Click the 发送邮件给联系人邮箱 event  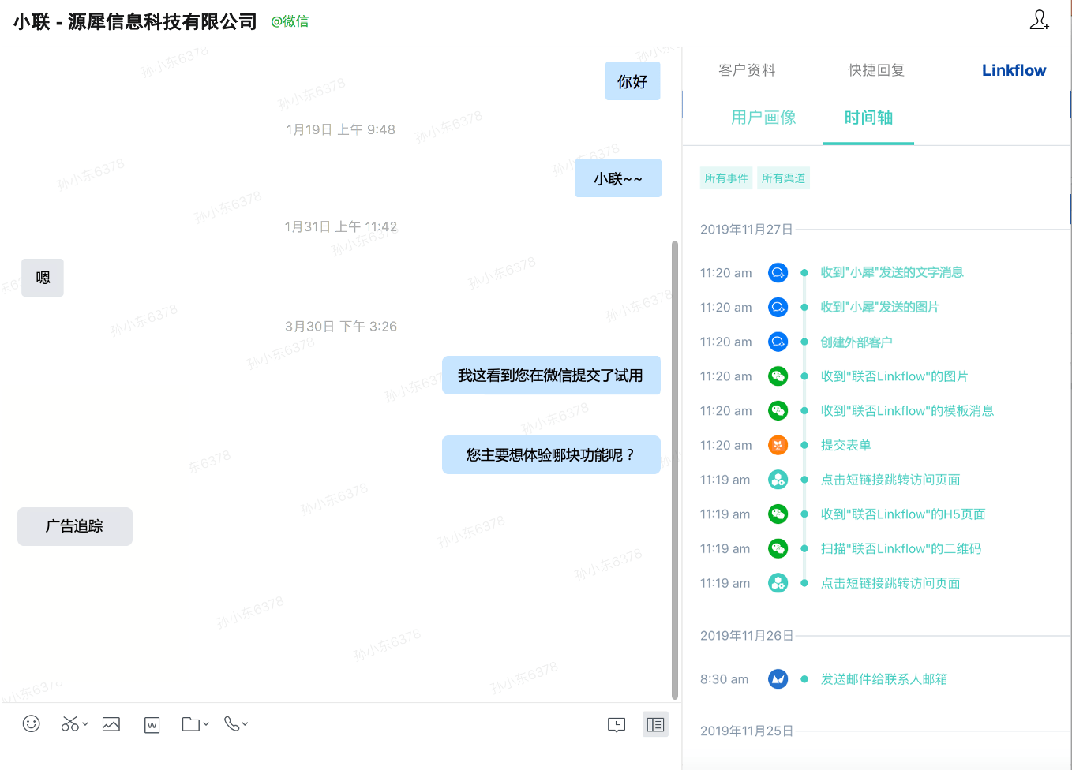(883, 679)
